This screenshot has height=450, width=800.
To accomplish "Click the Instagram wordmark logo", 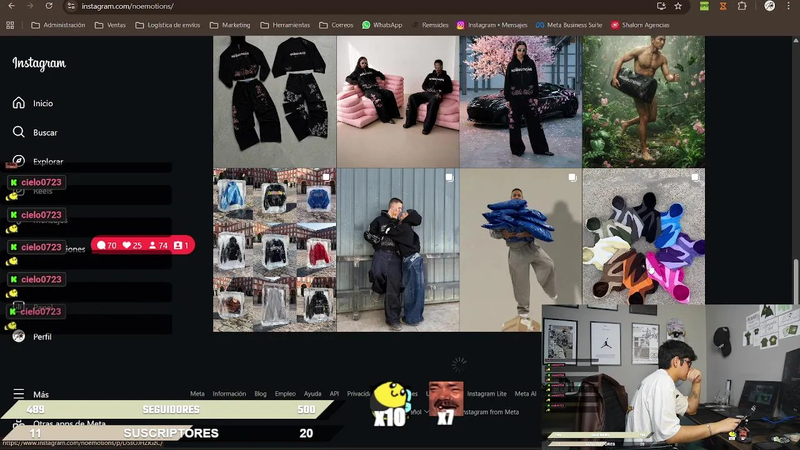I will coord(39,64).
